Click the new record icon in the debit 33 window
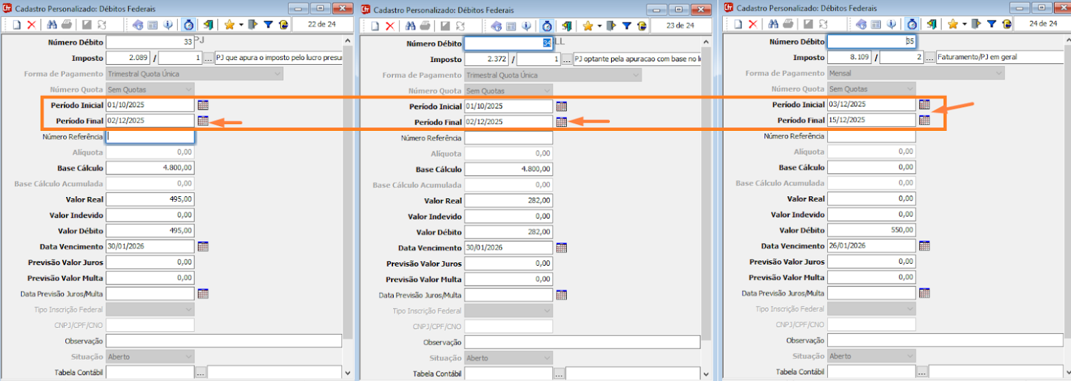Viewport: 1071px width, 381px height. (x=16, y=25)
